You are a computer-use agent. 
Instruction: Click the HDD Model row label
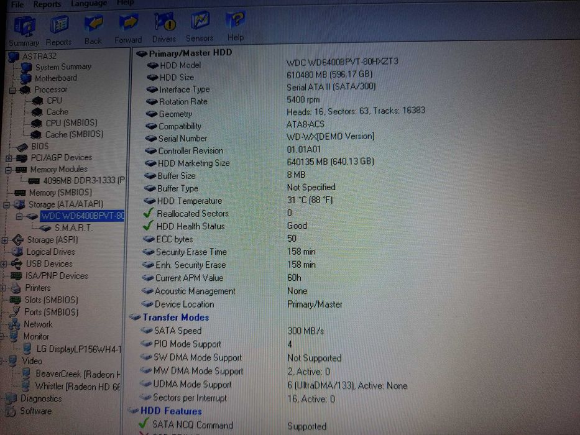180,65
